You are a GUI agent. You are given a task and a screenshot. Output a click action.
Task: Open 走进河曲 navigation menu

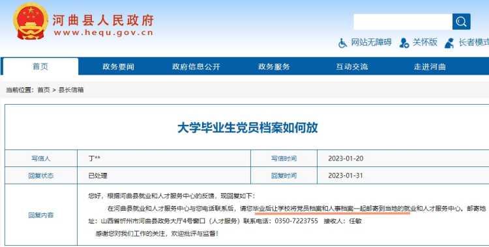pos(430,66)
